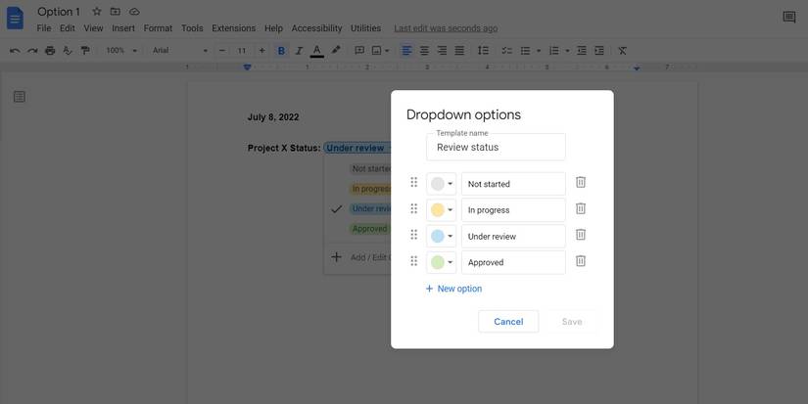Set right text alignment
The height and width of the screenshot is (404, 808).
(442, 51)
